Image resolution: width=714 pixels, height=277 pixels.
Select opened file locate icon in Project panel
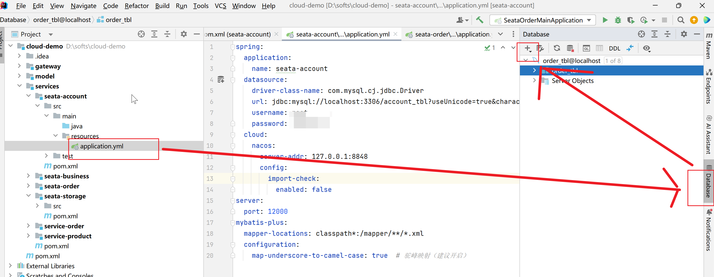tap(141, 34)
